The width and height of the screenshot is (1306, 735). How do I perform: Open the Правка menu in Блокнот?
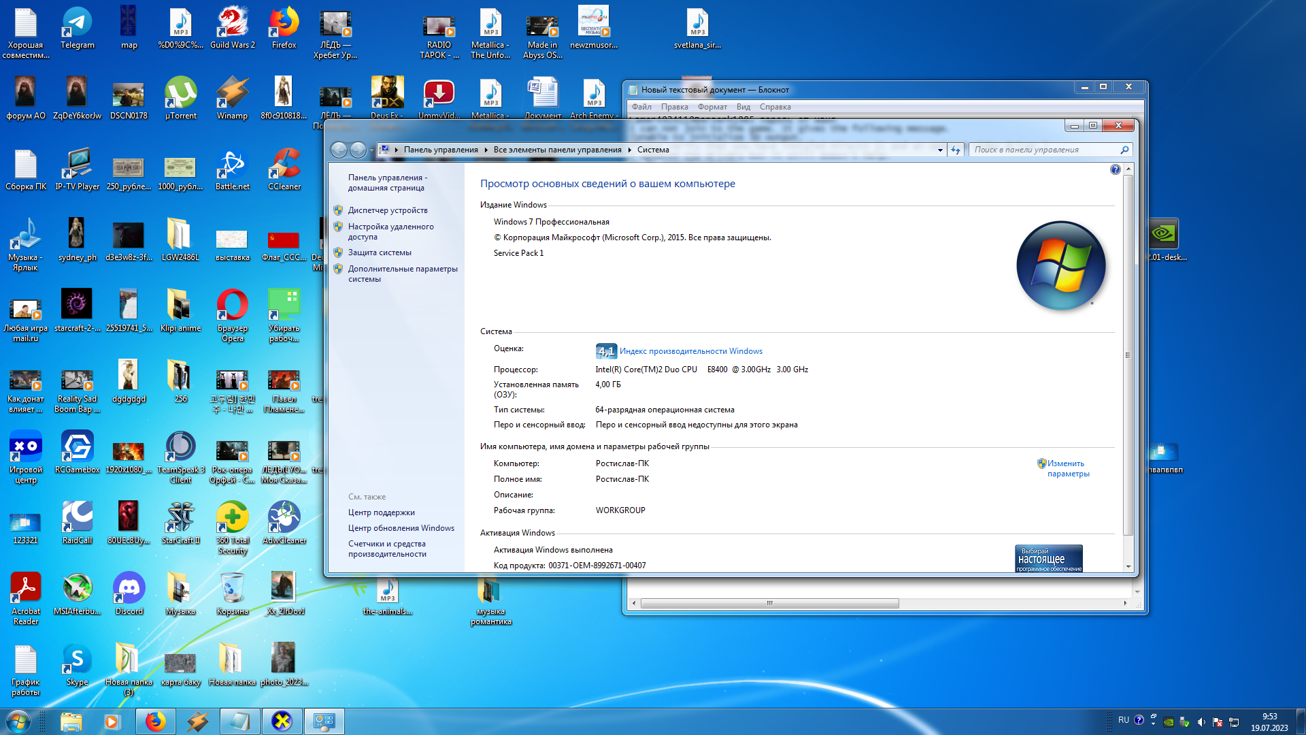point(674,107)
